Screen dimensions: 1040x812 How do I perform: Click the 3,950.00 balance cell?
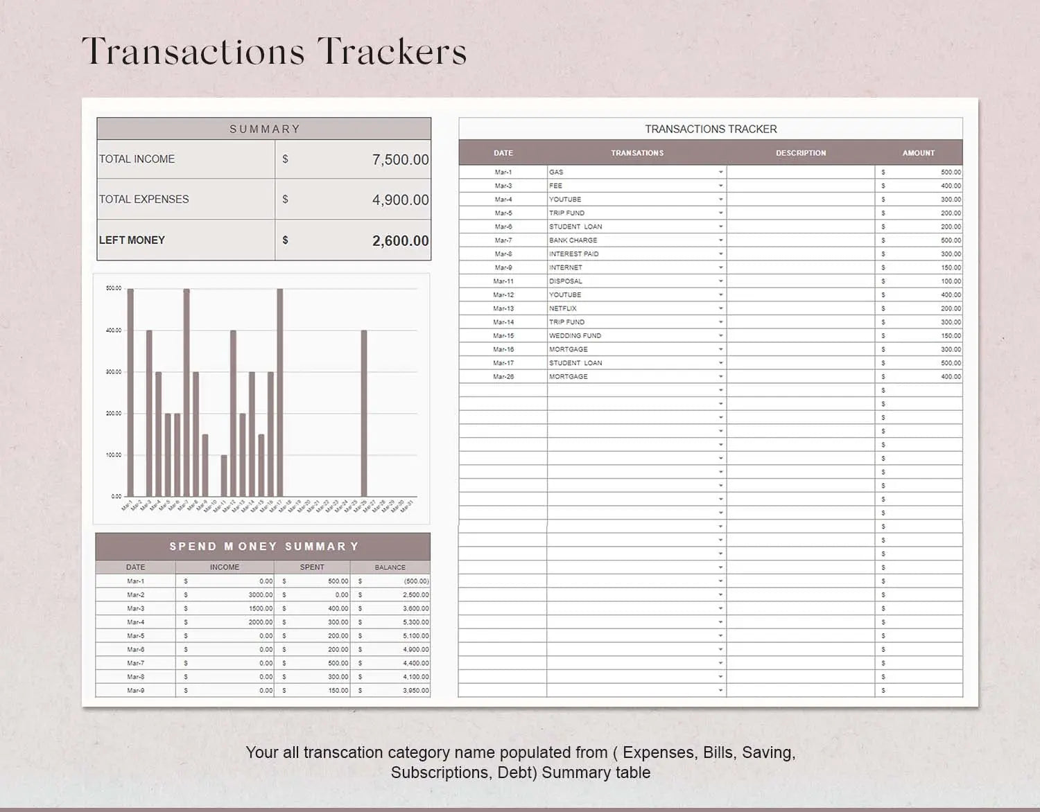click(390, 691)
